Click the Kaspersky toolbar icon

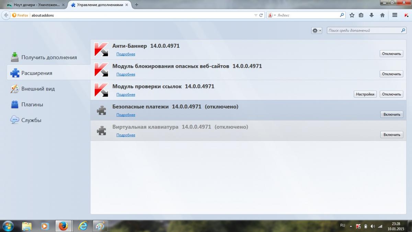pos(406,15)
